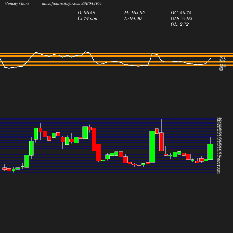The image size is (233, 233).
Task: Select the munafasutra.tbrjar.com BSE 543464 label
Action: [72, 3]
